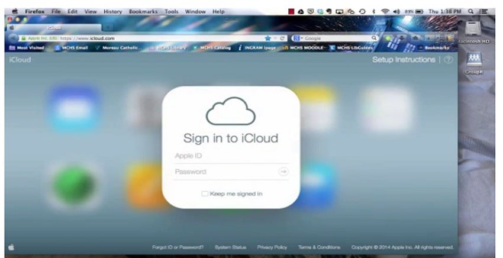The height and width of the screenshot is (258, 503).
Task: Open the Bookmarks toolbar folder
Action: (x=434, y=48)
